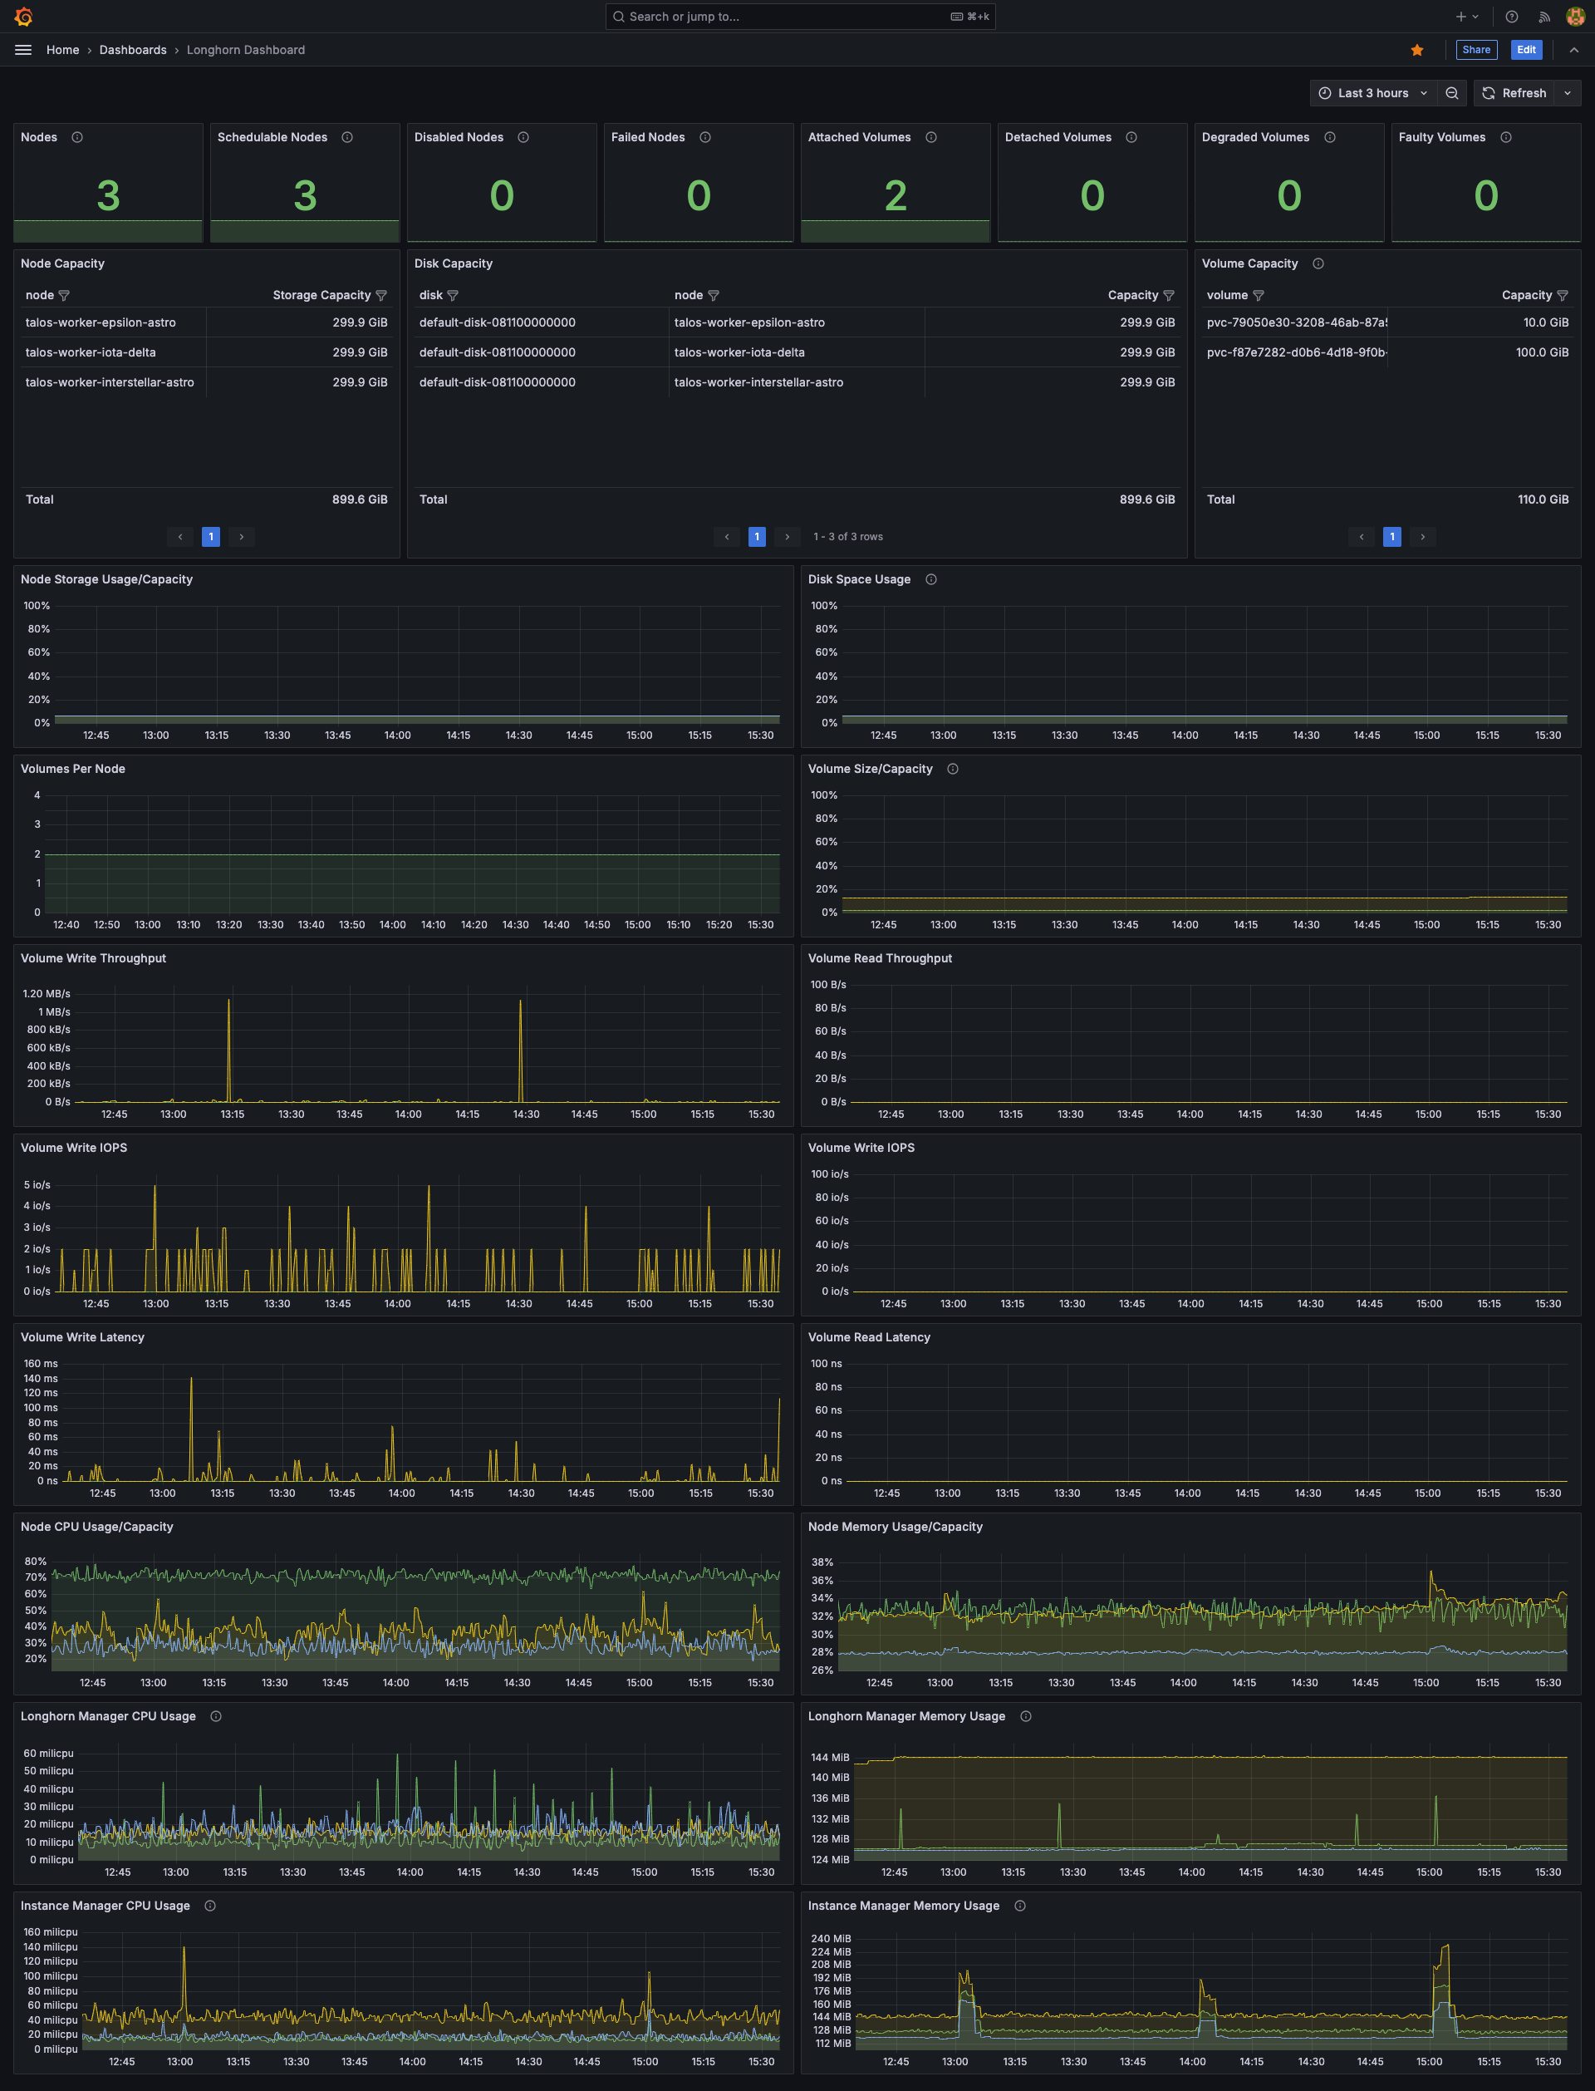Expand the refresh interval dropdown arrow
Screen dimensions: 1595x2091
click(x=1568, y=93)
